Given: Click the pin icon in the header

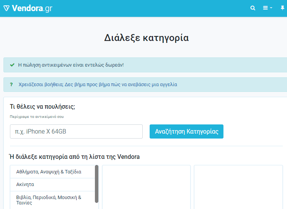Looking at the screenshot, I should pos(282,8).
